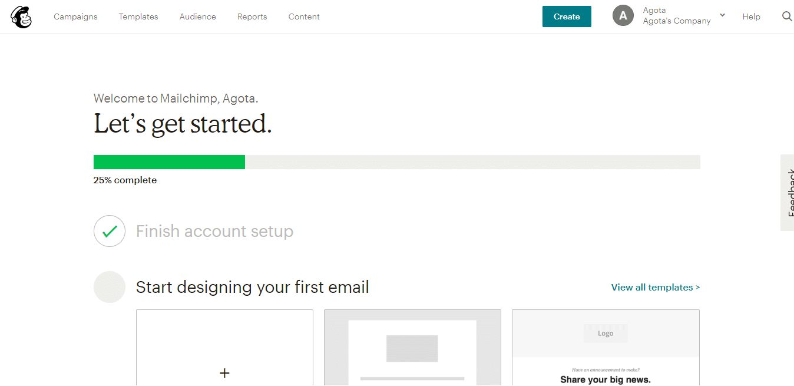Click the empty circle next to Start designing
The height and width of the screenshot is (386, 794).
pyautogui.click(x=110, y=287)
